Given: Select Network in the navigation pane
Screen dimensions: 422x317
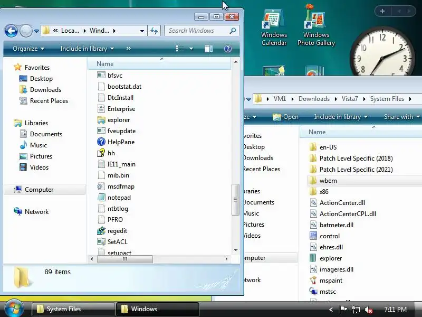Looking at the screenshot, I should pos(36,212).
